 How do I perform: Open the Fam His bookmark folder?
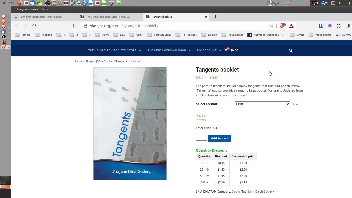(23, 35)
